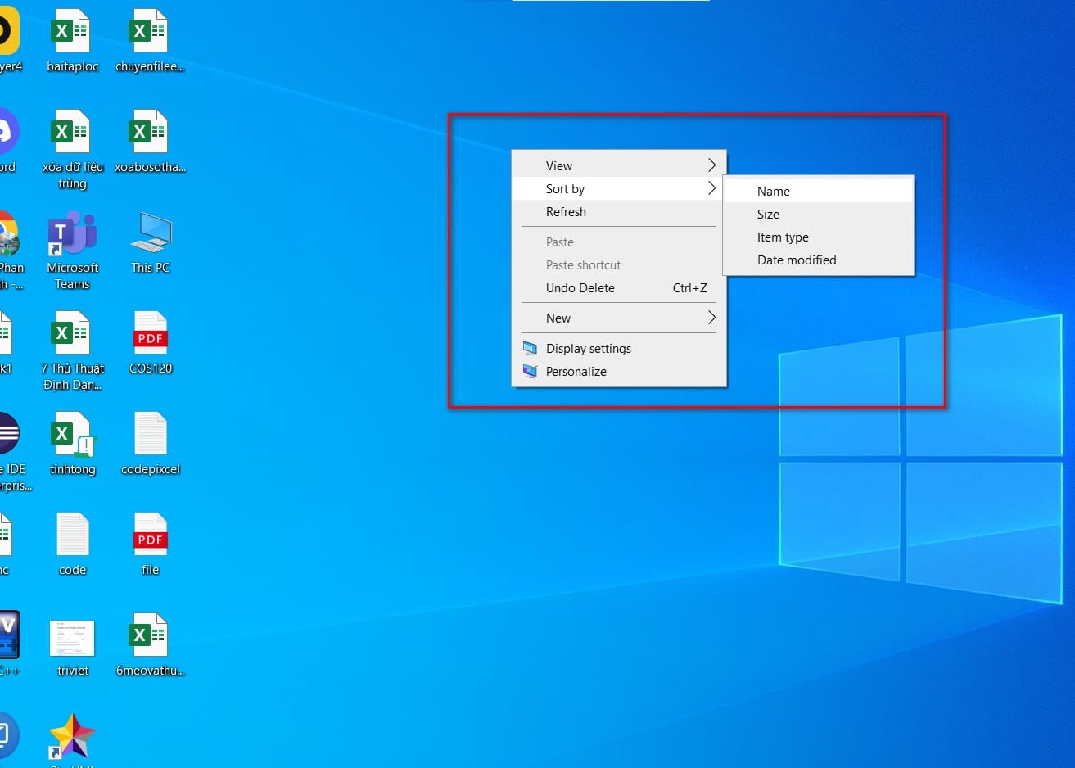Click the 7 Thủ Thuật Định Dạn... Excel icon

(x=72, y=333)
